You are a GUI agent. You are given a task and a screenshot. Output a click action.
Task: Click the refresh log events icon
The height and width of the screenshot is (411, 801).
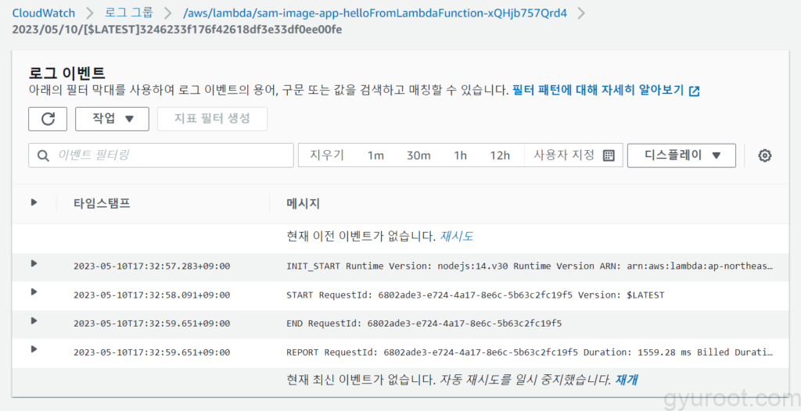48,119
